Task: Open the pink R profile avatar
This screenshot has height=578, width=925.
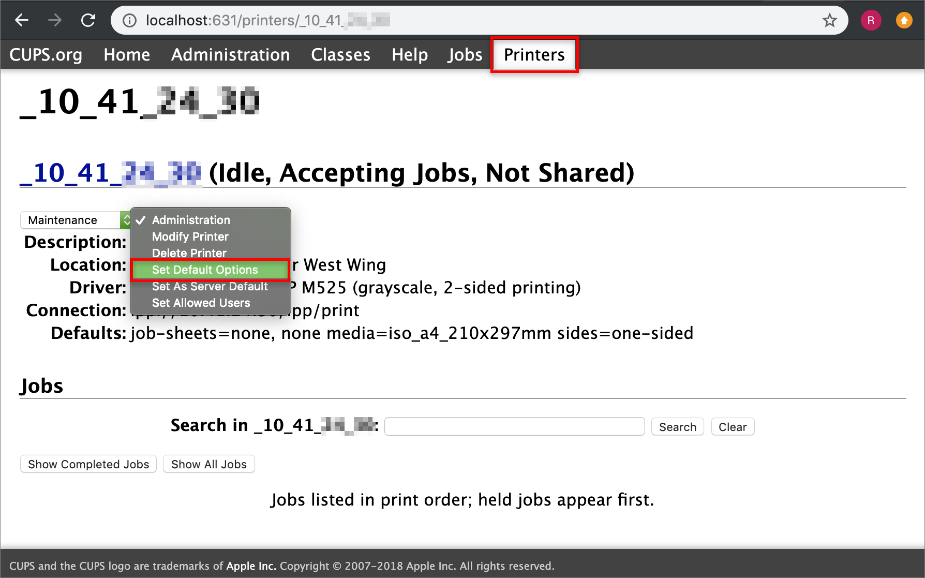Action: click(871, 21)
